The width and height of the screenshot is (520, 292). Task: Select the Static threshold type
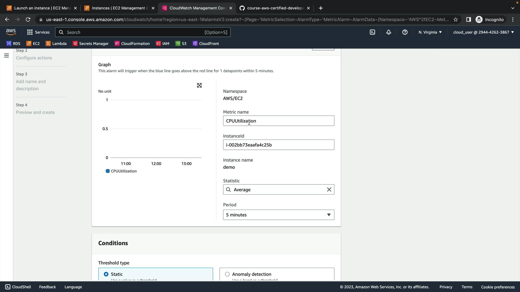(x=106, y=274)
